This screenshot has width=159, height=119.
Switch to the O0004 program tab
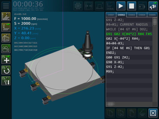142,15
